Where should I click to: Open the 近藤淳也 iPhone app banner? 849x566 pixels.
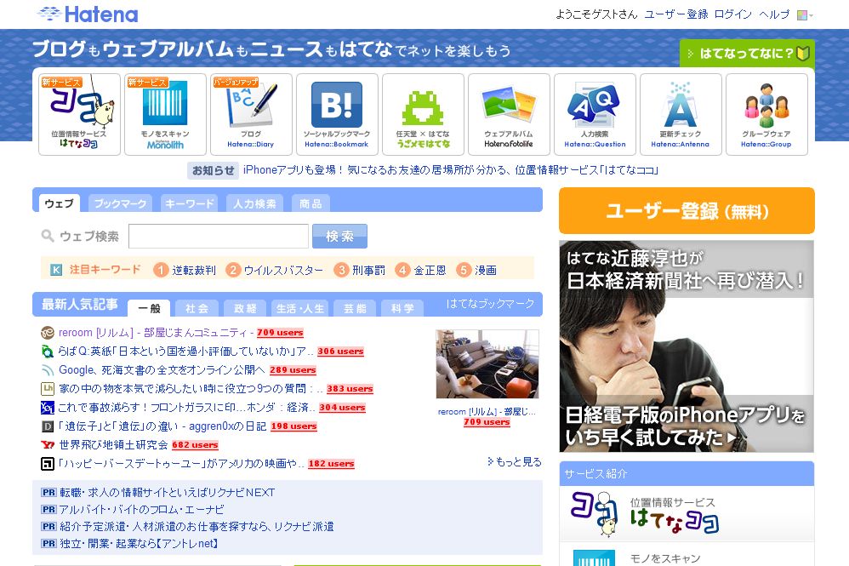pos(687,346)
